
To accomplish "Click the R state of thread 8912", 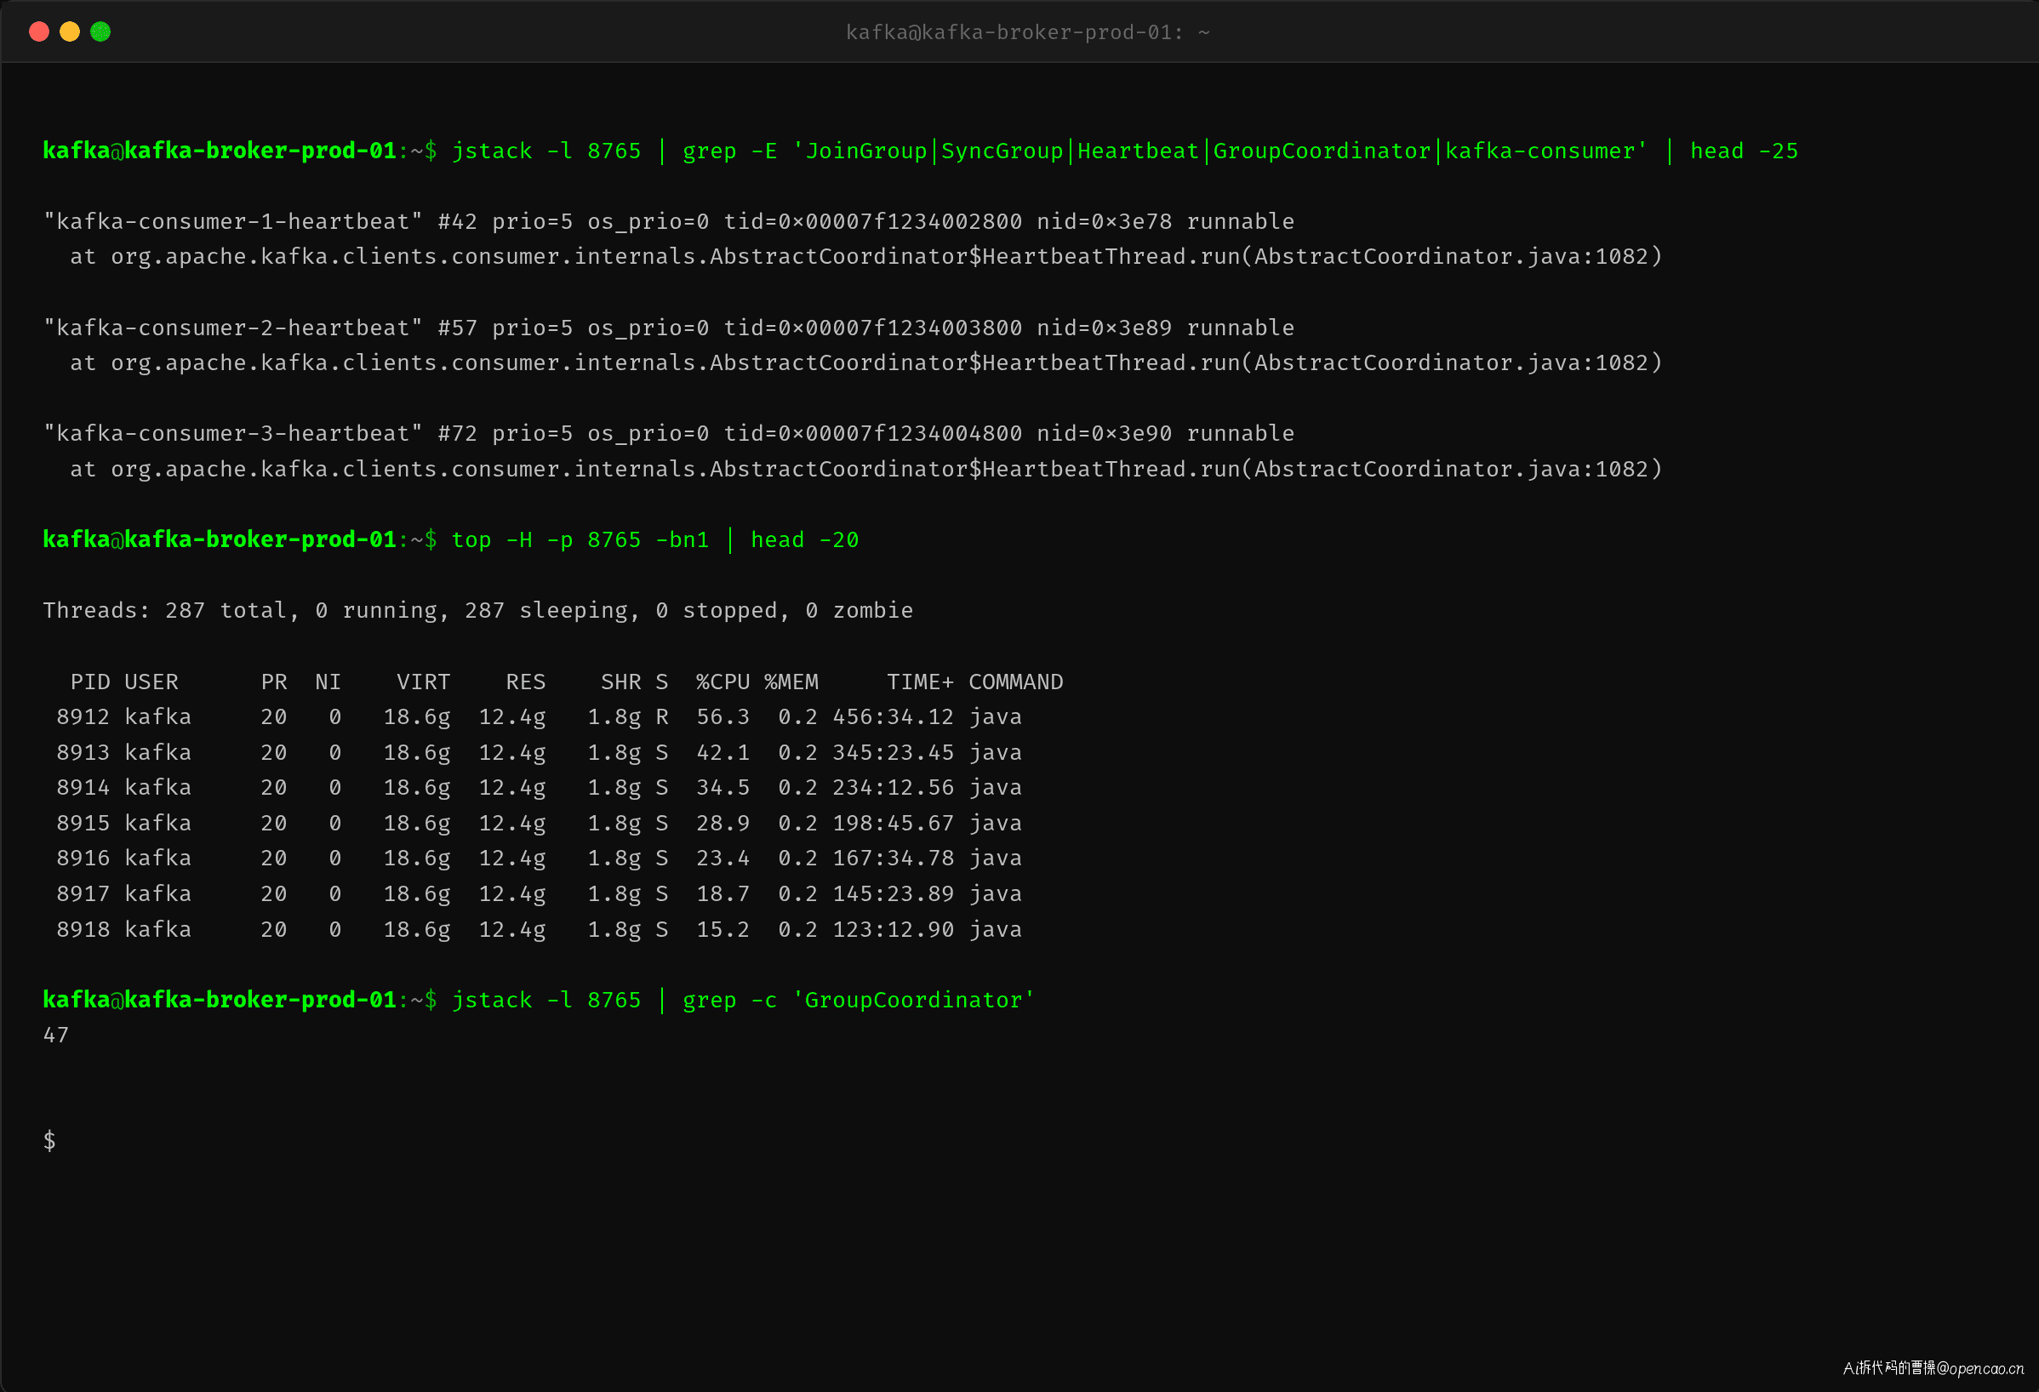I will tap(661, 716).
